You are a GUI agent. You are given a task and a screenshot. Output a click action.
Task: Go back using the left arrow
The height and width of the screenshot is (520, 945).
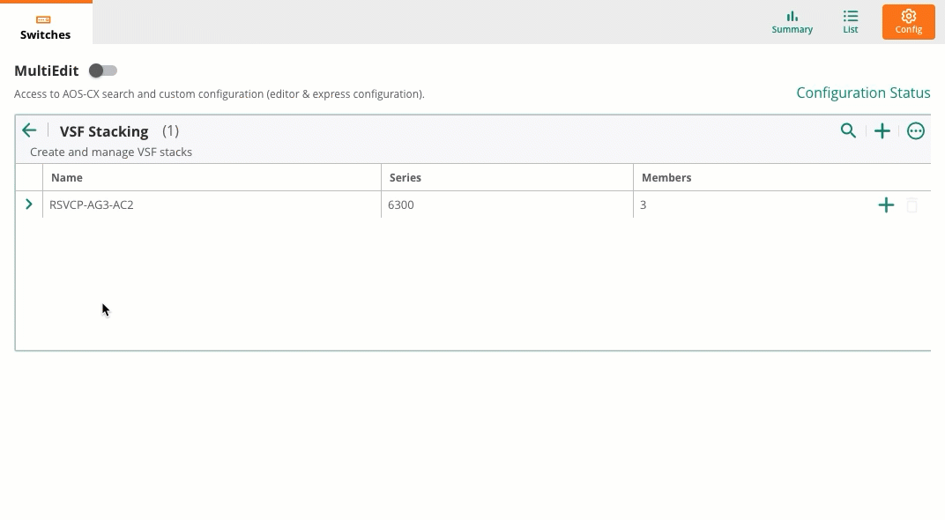click(29, 130)
